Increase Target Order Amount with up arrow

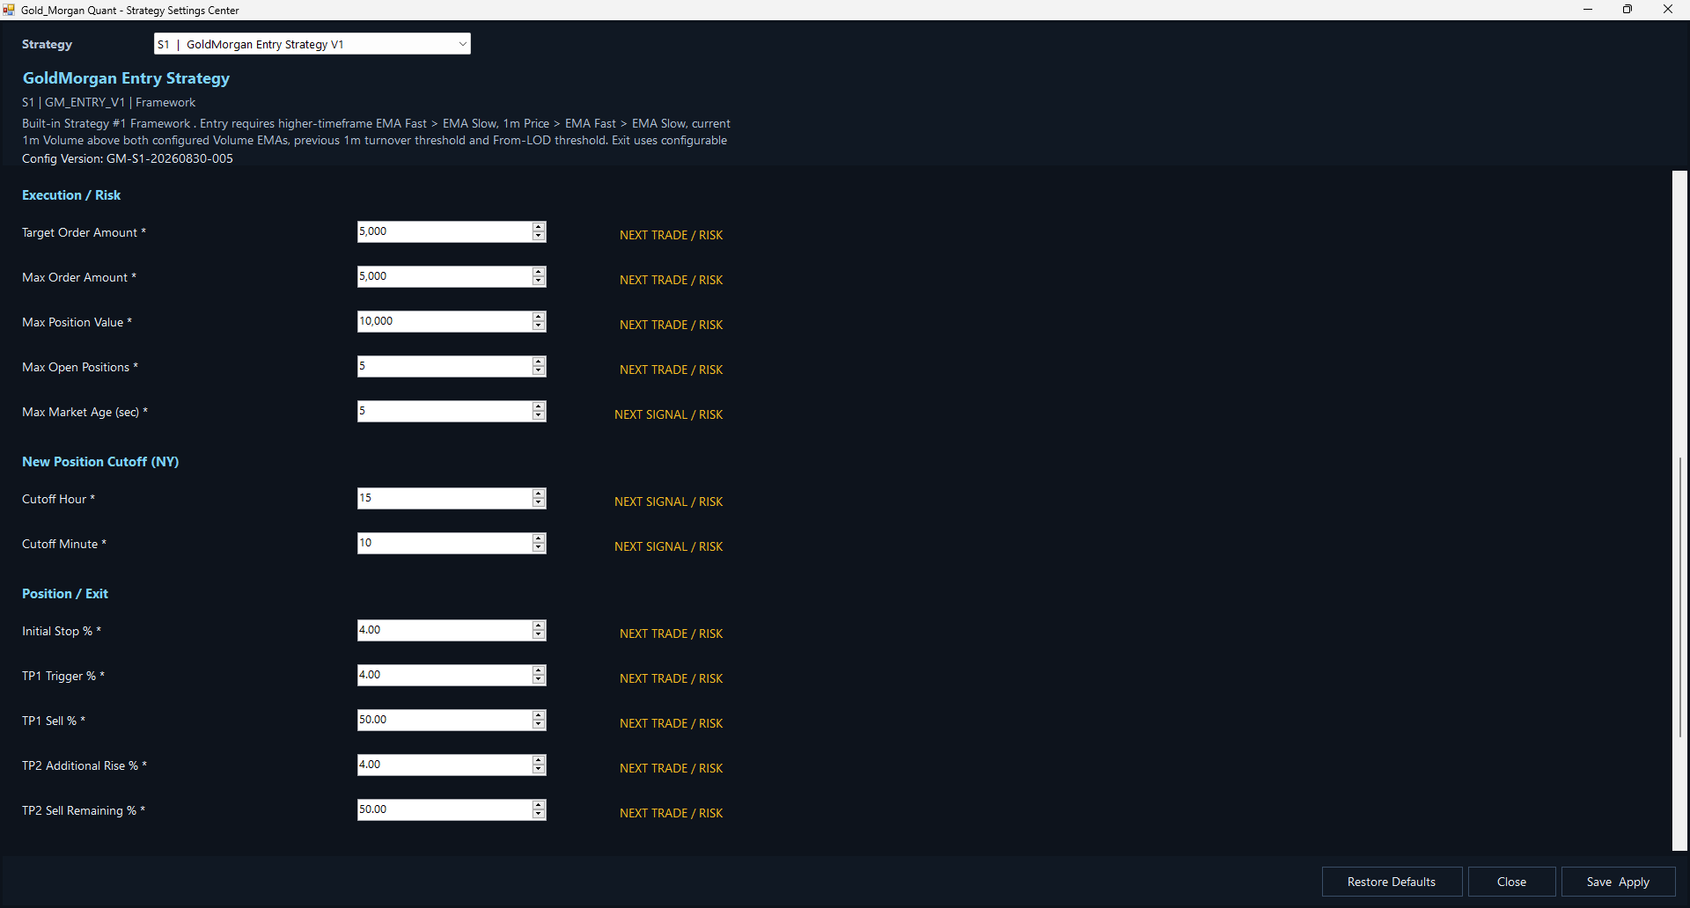tap(539, 227)
